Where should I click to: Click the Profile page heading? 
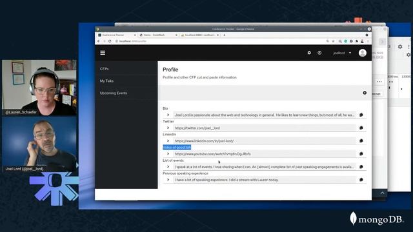pos(170,70)
